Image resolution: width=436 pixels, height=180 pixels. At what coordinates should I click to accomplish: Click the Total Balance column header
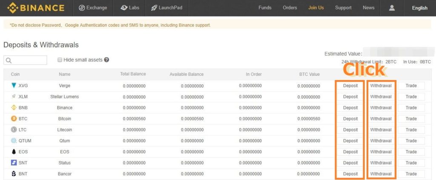(x=133, y=74)
